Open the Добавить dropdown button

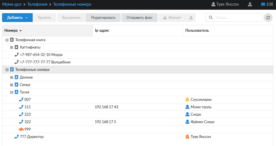pyautogui.click(x=17, y=18)
